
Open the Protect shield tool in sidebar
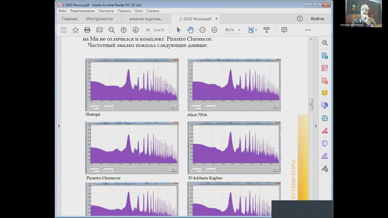325,144
